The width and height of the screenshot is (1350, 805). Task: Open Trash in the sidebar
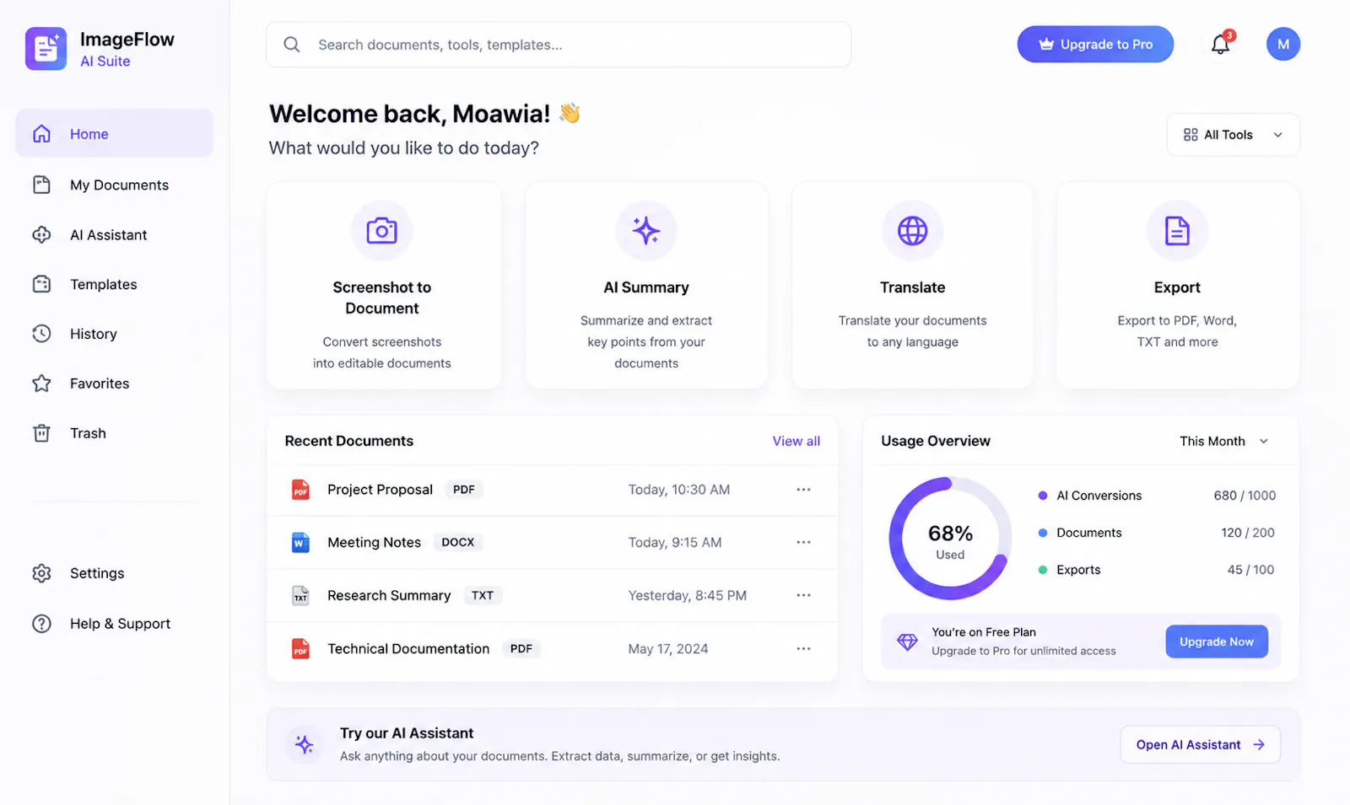coord(114,433)
